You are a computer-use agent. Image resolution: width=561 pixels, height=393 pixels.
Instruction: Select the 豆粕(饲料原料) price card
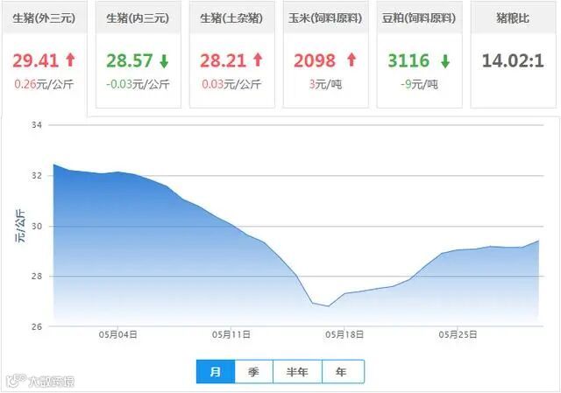[419, 54]
